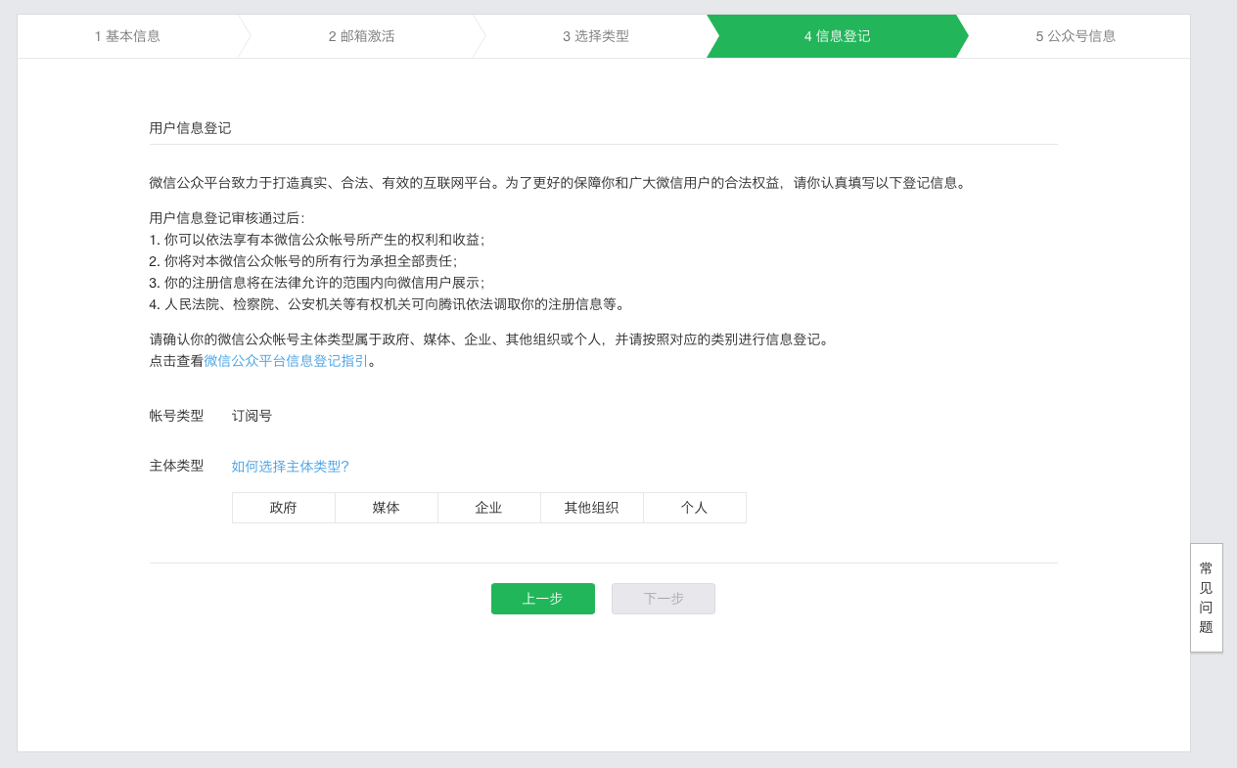Select the 其他组织 subject type
The image size is (1237, 768).
click(x=591, y=508)
